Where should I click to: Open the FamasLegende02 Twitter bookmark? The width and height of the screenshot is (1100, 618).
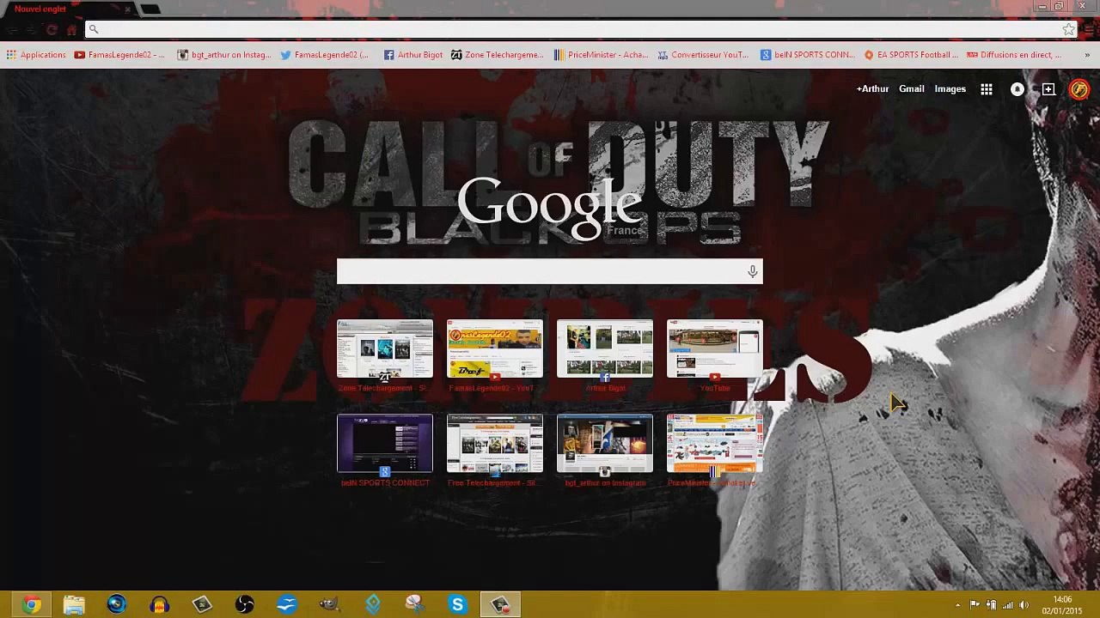[x=325, y=55]
